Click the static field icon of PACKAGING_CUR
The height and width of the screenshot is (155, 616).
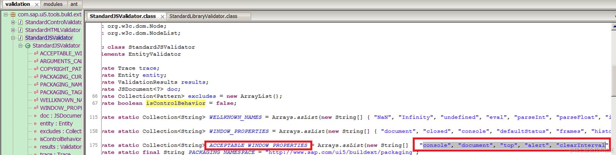click(x=36, y=77)
